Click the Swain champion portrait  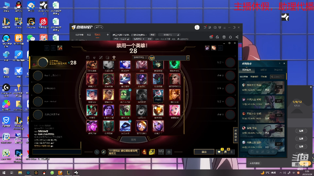[x=175, y=79]
